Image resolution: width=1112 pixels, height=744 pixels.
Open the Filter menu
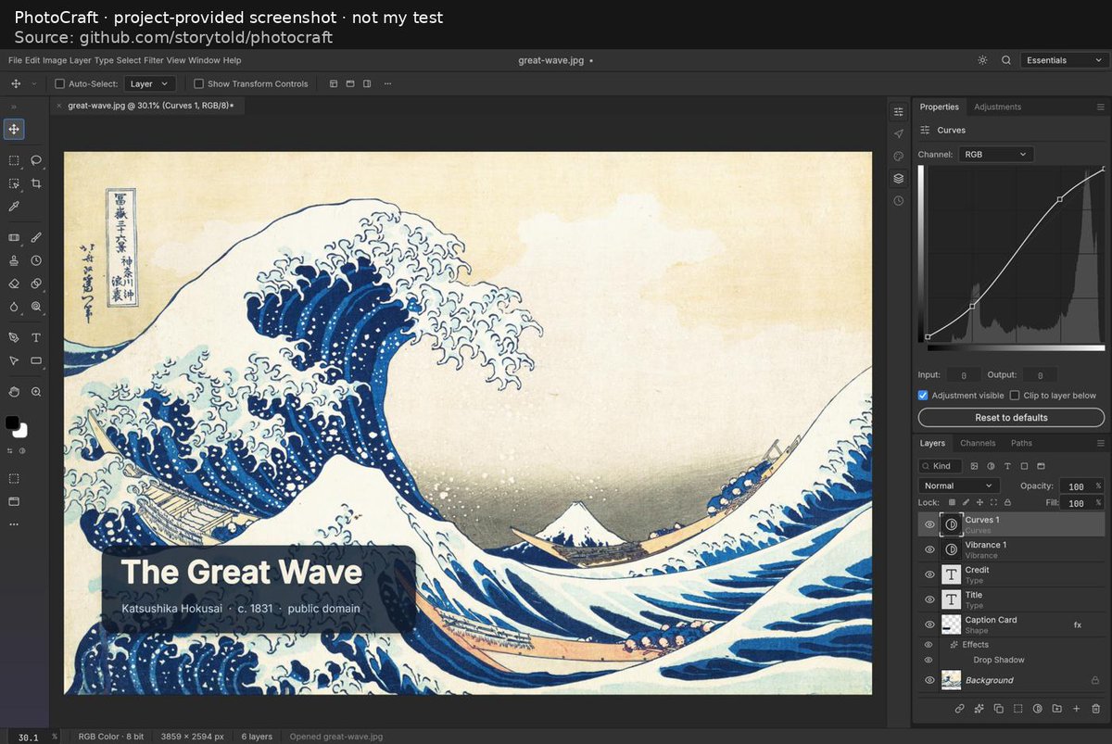154,60
